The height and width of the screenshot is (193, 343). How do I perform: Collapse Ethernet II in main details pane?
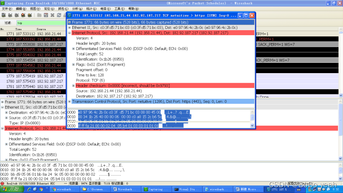point(2,107)
